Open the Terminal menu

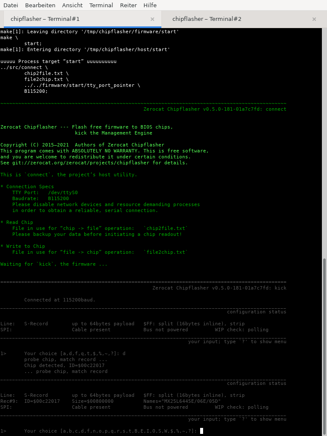[101, 5]
